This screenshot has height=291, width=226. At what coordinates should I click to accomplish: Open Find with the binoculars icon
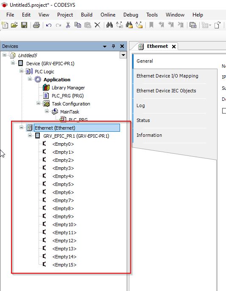click(109, 25)
